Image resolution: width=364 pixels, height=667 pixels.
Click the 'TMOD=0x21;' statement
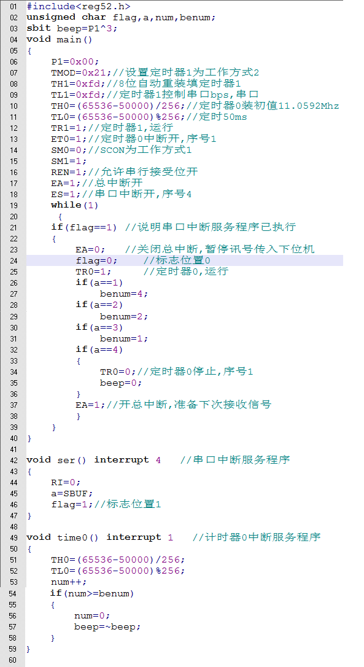pyautogui.click(x=82, y=72)
